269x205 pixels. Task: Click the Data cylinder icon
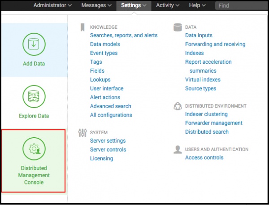coord(178,27)
